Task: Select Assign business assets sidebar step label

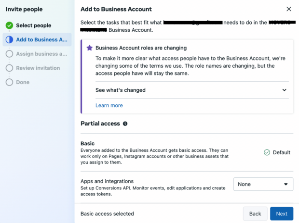Action: 41,54
